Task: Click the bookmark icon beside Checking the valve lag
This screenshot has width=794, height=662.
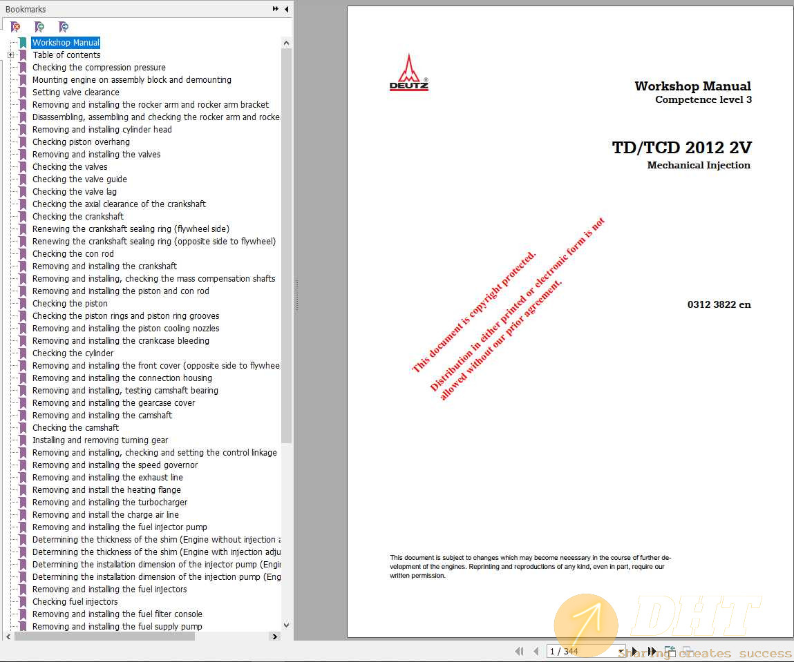Action: 23,192
